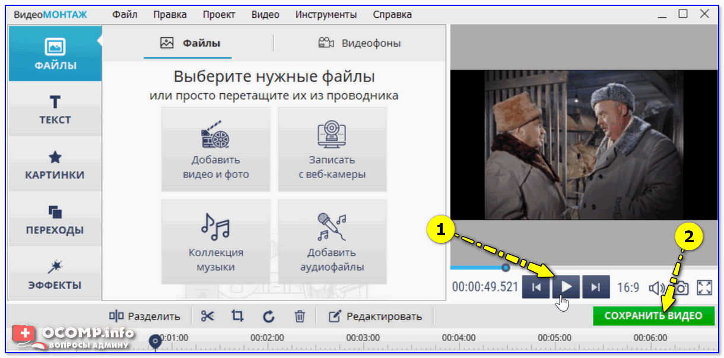
Task: Open the 16:9 aspect ratio selector
Action: click(x=627, y=288)
